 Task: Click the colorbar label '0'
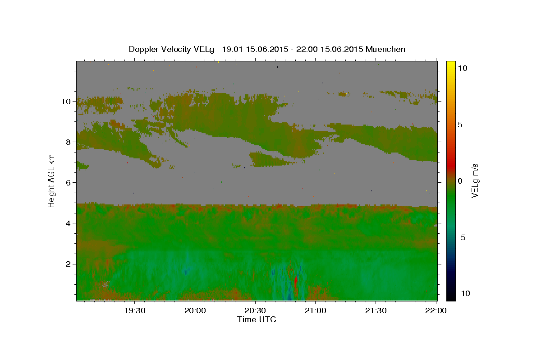point(460,181)
